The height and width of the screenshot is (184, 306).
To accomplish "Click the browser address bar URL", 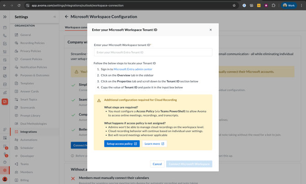I will point(78,5).
